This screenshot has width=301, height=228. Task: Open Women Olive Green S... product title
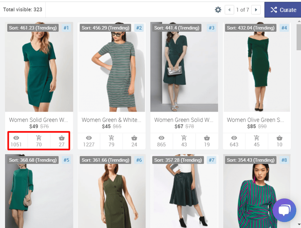tap(255, 120)
